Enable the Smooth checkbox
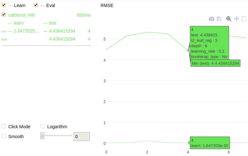248x156 pixels. click(x=4, y=136)
